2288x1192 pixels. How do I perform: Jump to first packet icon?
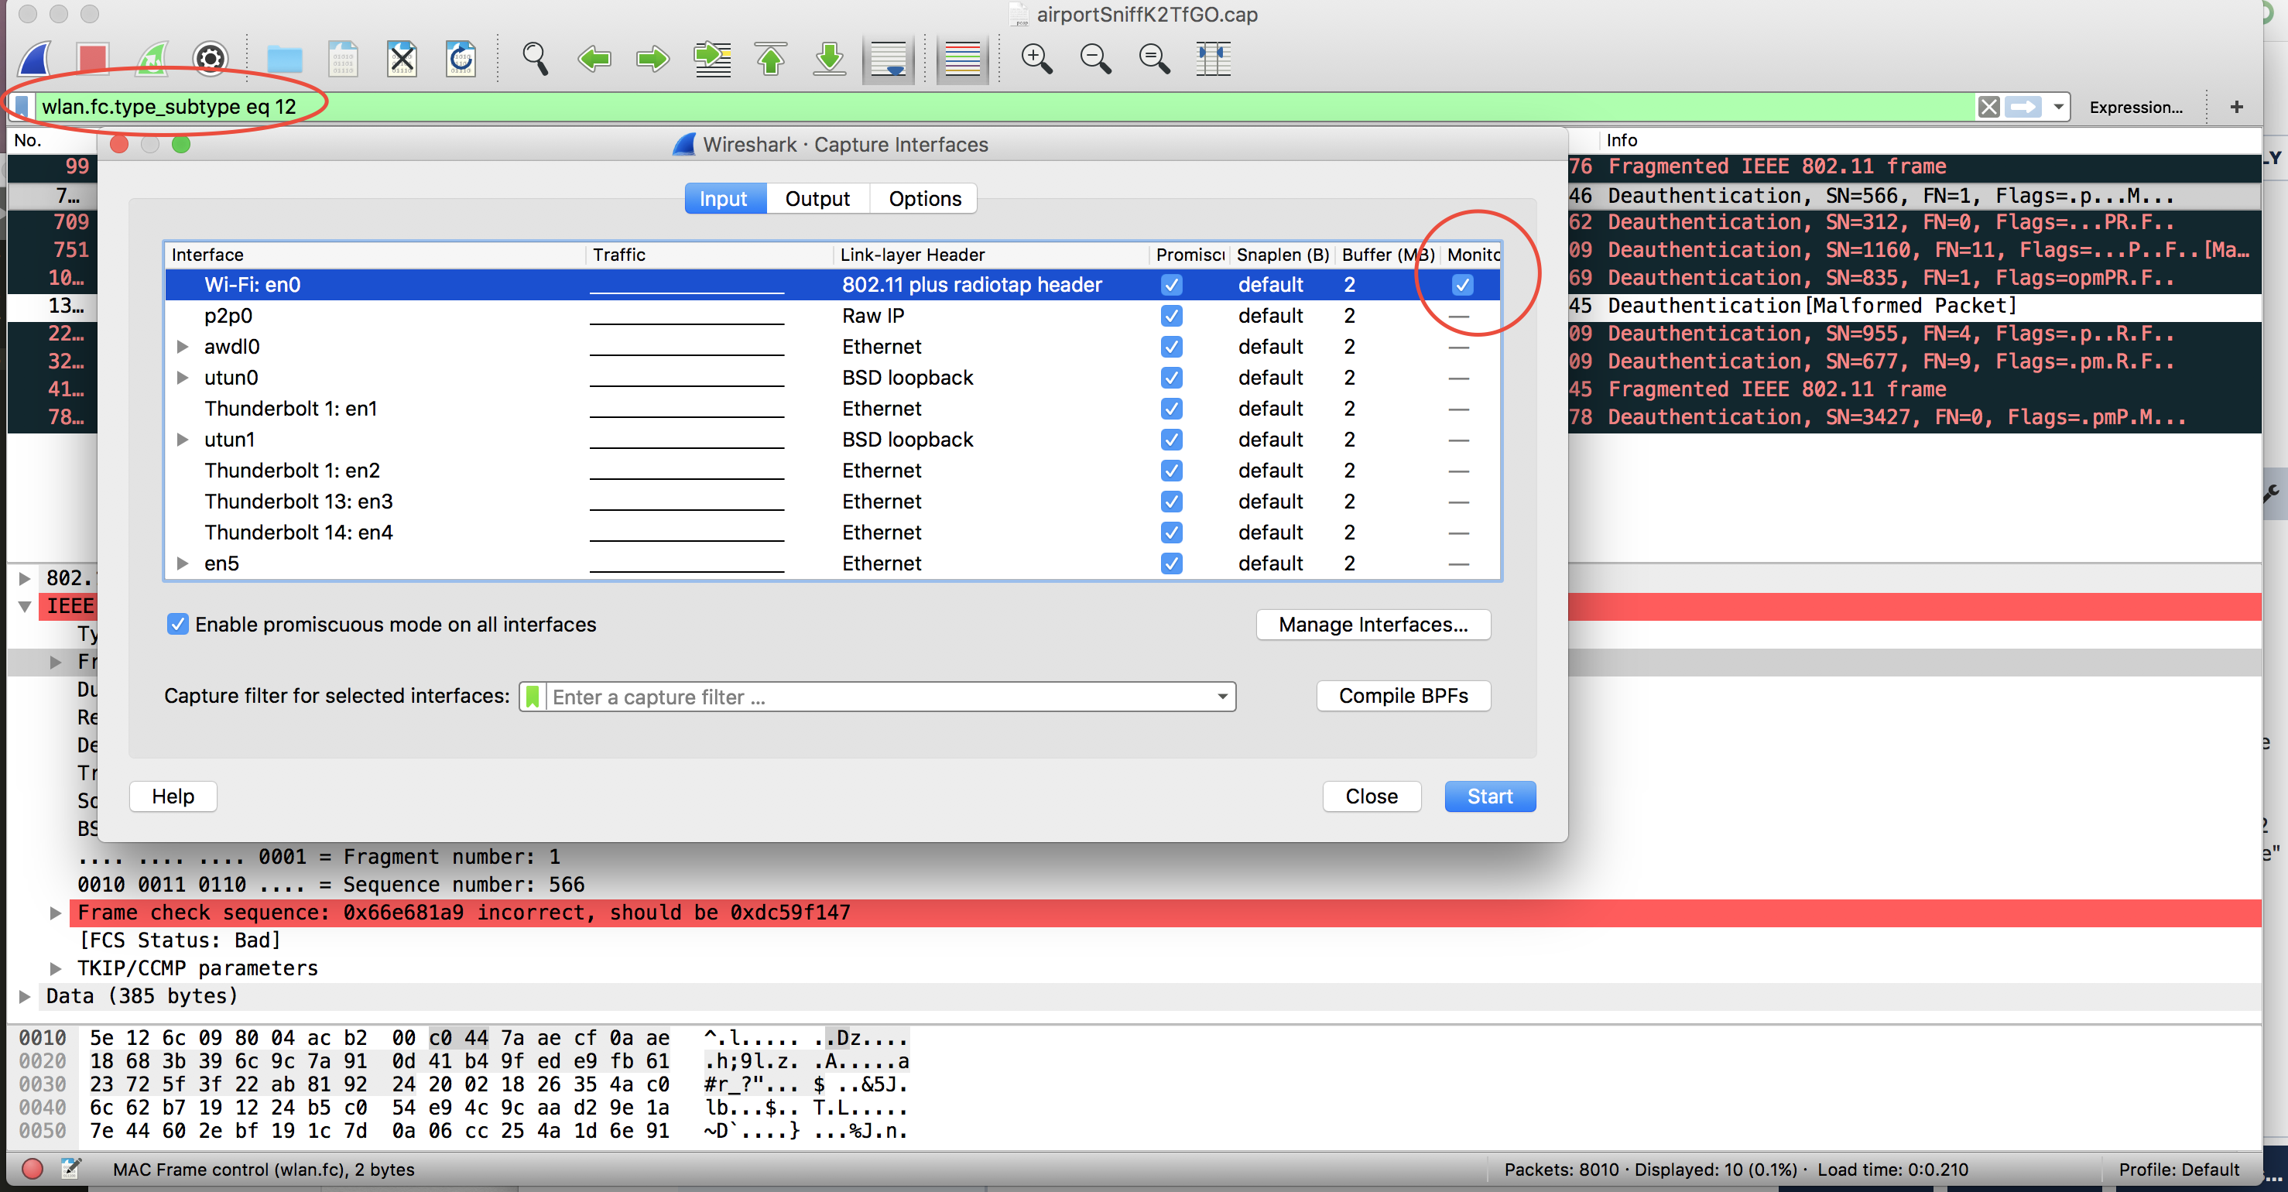coord(771,59)
